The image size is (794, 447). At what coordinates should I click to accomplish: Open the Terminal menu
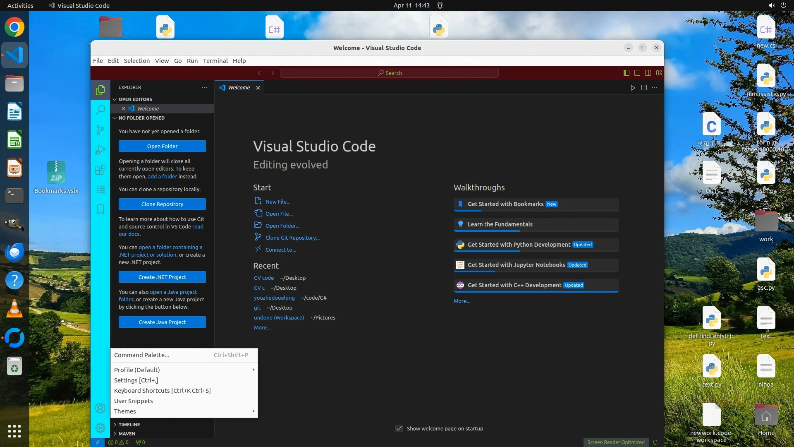tap(215, 61)
